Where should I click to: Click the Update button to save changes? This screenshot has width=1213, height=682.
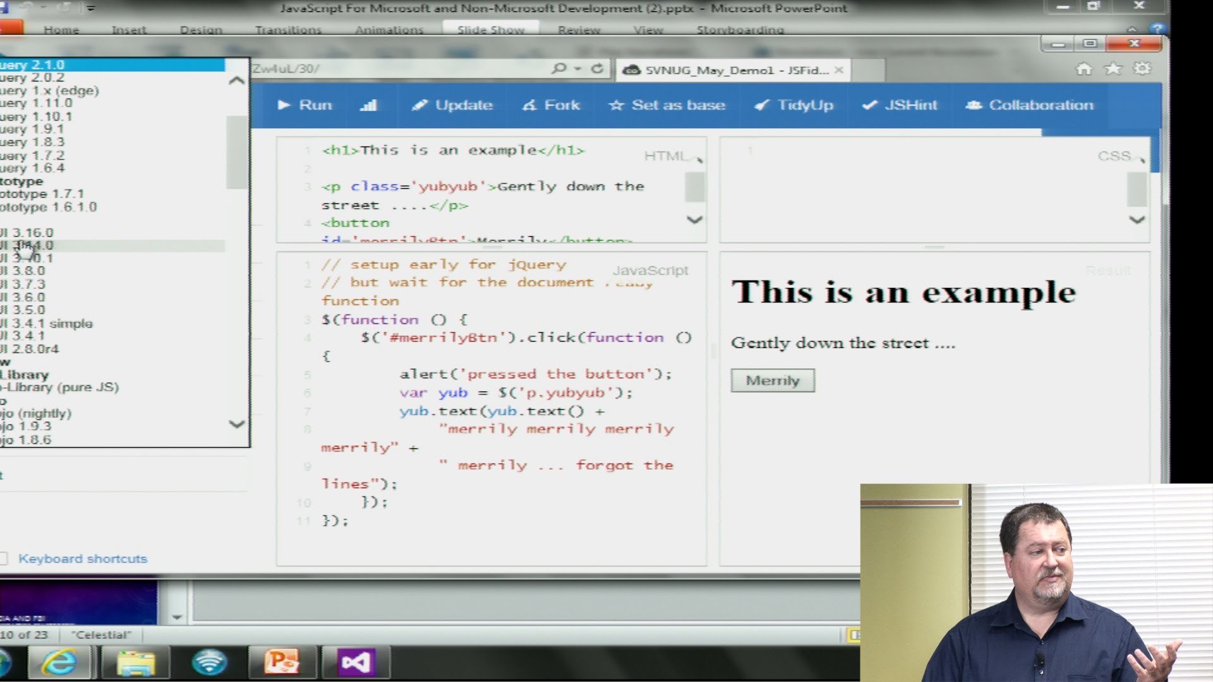coord(452,104)
